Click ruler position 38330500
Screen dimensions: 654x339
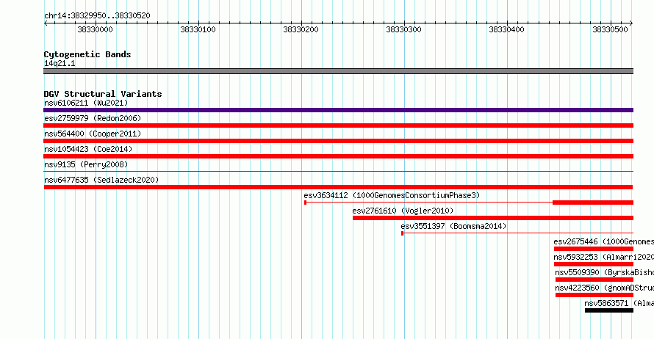tap(610, 29)
